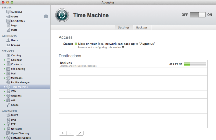This screenshot has height=140, width=216.
Task: Switch to the Backups tab
Action: coord(142,27)
